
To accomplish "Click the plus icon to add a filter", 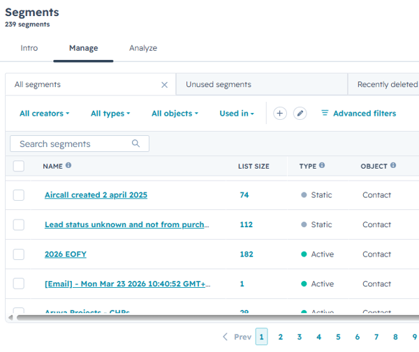I will [x=280, y=114].
